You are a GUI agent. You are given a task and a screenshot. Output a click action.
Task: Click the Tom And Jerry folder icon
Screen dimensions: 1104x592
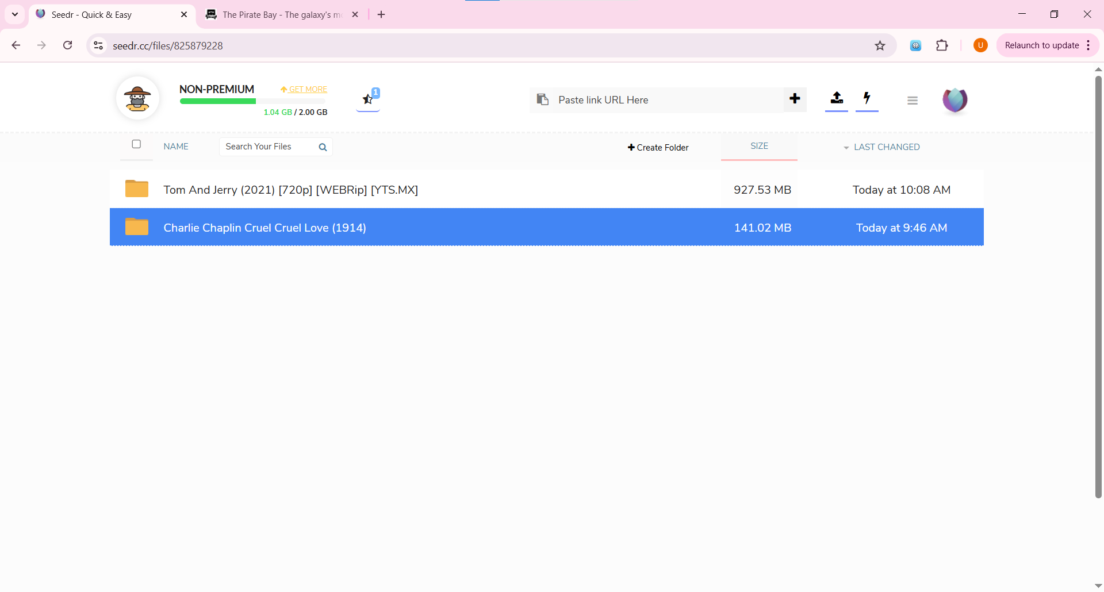coord(137,189)
